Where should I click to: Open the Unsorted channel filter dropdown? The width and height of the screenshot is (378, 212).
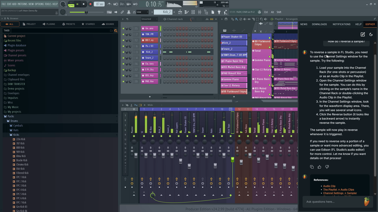(x=150, y=19)
